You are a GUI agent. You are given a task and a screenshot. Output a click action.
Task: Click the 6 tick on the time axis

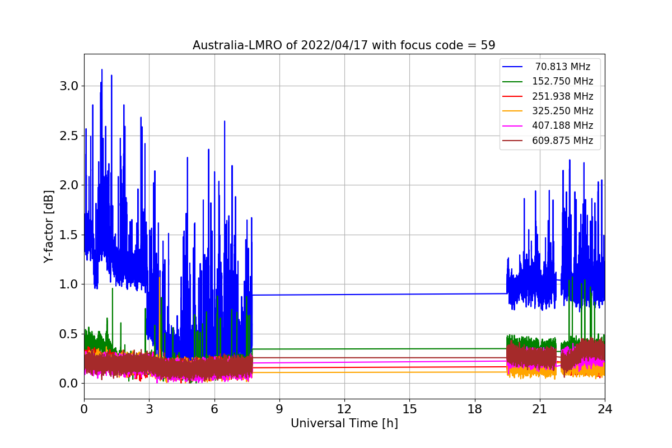(214, 409)
